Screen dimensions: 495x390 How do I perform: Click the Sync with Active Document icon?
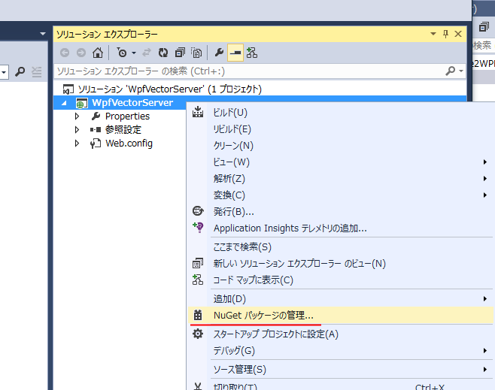147,53
